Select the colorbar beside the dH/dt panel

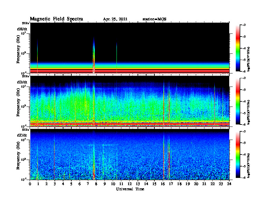[237, 48]
